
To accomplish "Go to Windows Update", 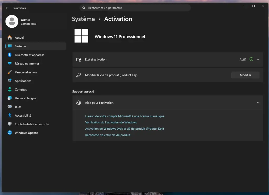I will point(36,133).
